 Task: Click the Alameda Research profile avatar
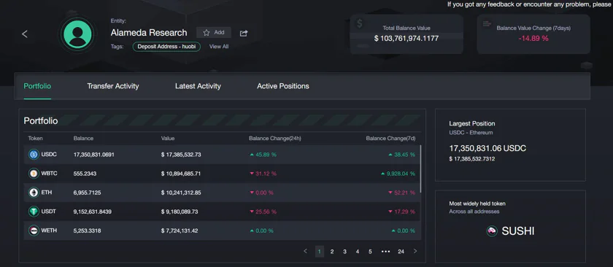pyautogui.click(x=77, y=34)
